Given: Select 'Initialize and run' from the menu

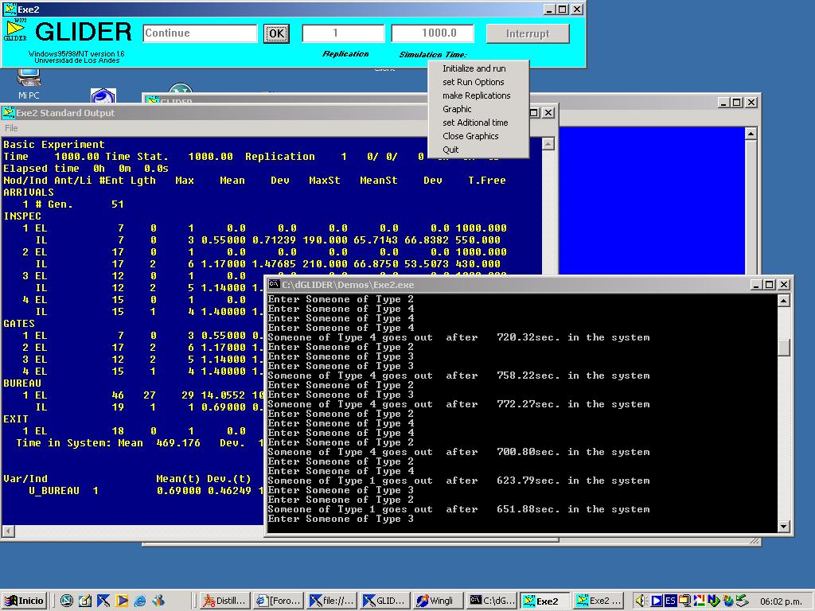Looking at the screenshot, I should tap(474, 68).
